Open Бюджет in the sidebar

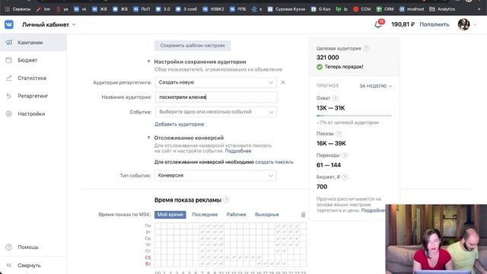click(x=33, y=60)
